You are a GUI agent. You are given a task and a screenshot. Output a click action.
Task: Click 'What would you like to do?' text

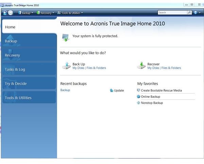click(83, 53)
